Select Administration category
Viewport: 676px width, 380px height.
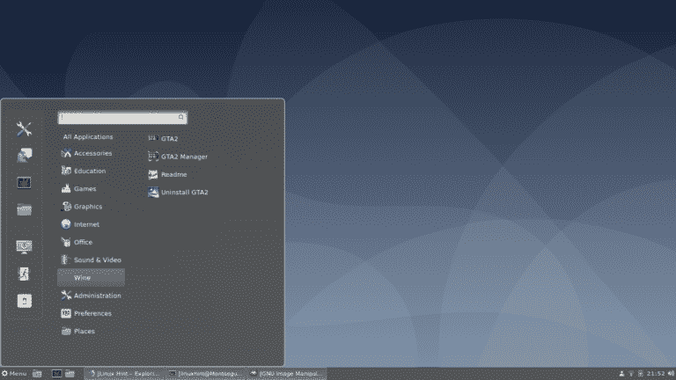[x=91, y=296]
